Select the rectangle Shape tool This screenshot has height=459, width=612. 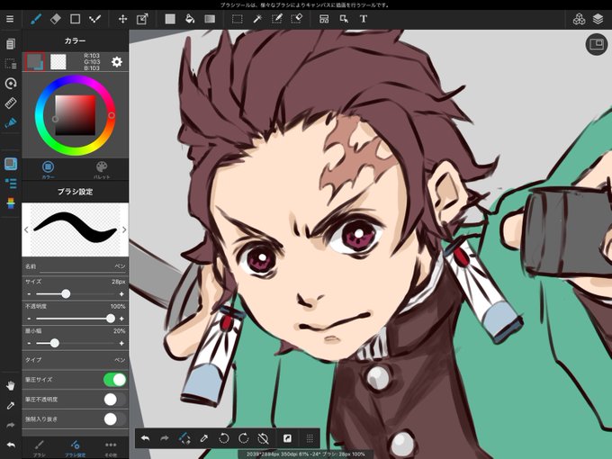[75, 19]
